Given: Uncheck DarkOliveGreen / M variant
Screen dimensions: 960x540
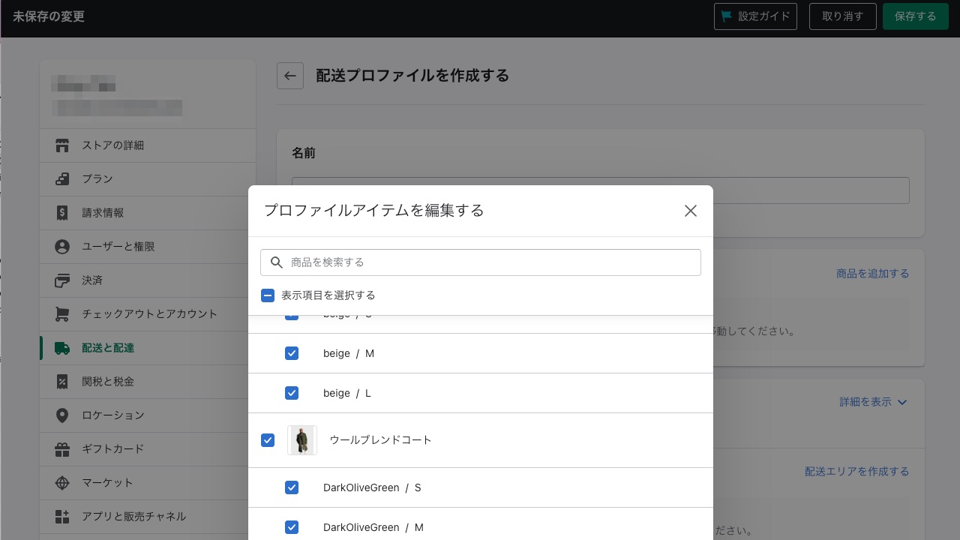Looking at the screenshot, I should pyautogui.click(x=292, y=527).
